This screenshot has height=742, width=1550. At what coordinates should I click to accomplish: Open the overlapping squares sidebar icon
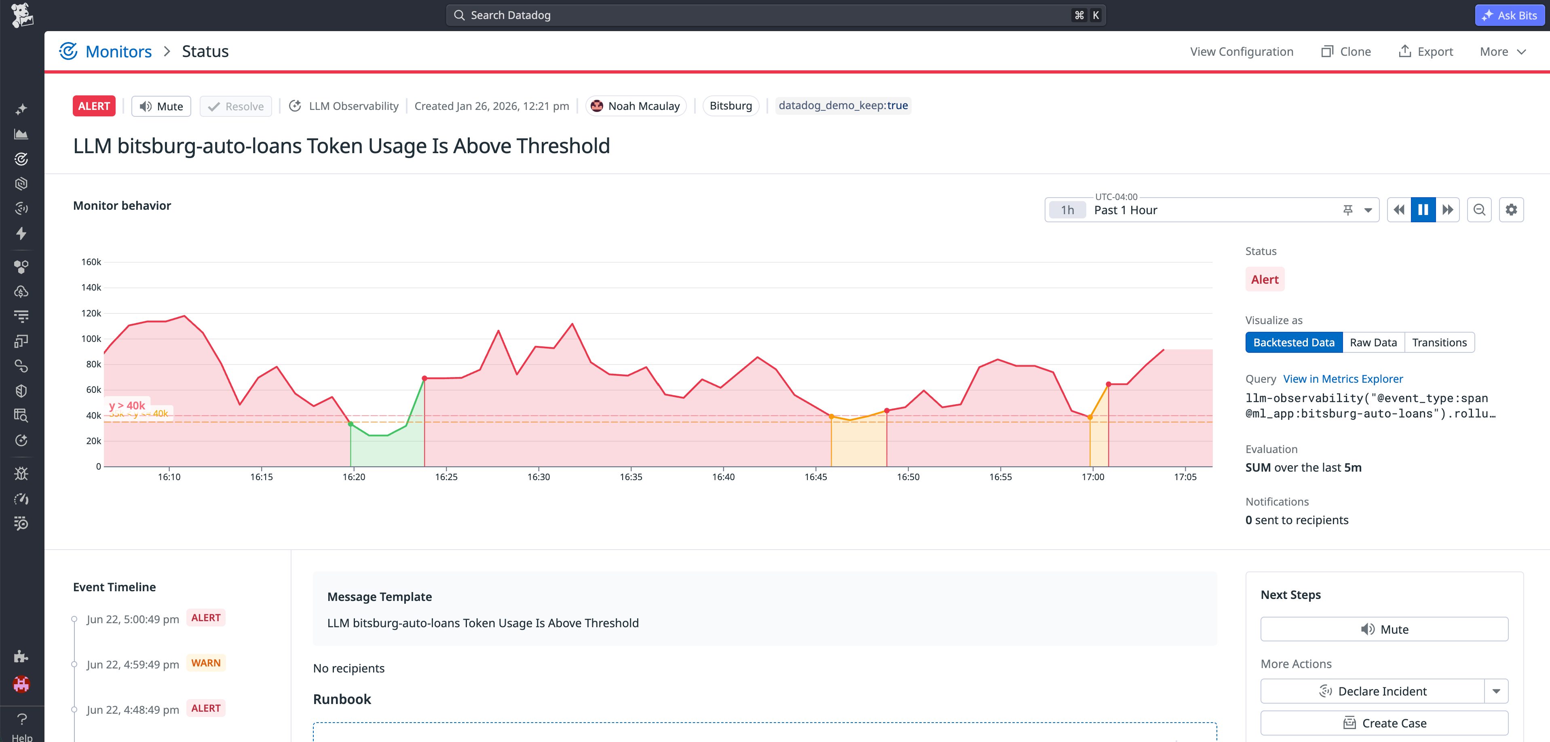[x=21, y=341]
